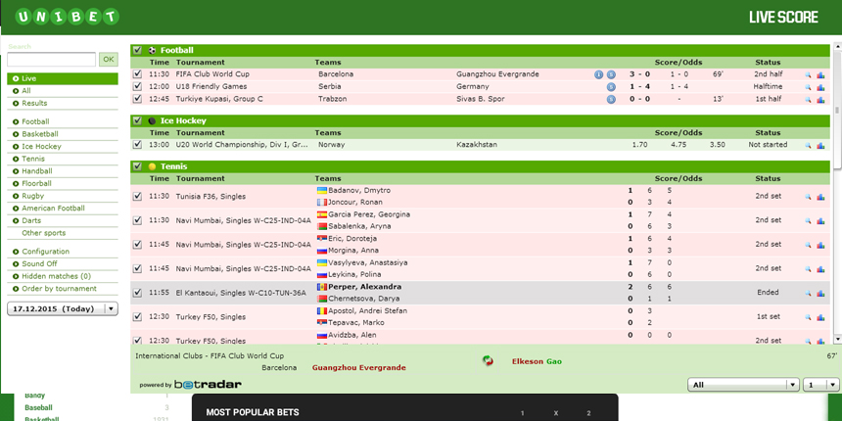Open stats 'S' icon for Serbia vs Germany
The image size is (842, 421).
(611, 87)
